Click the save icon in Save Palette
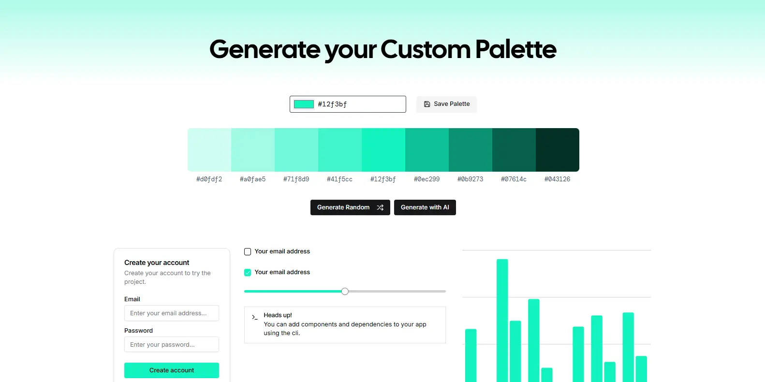 tap(427, 104)
